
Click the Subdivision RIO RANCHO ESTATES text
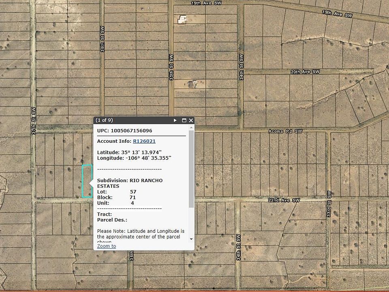click(130, 183)
